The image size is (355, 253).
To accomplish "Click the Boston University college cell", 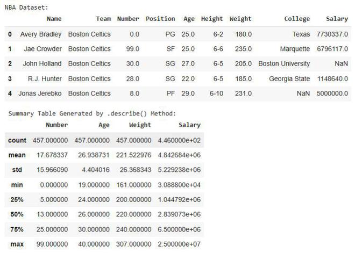I will click(284, 63).
